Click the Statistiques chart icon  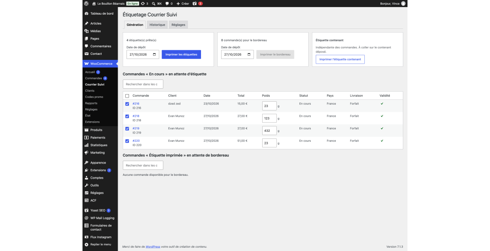point(87,145)
